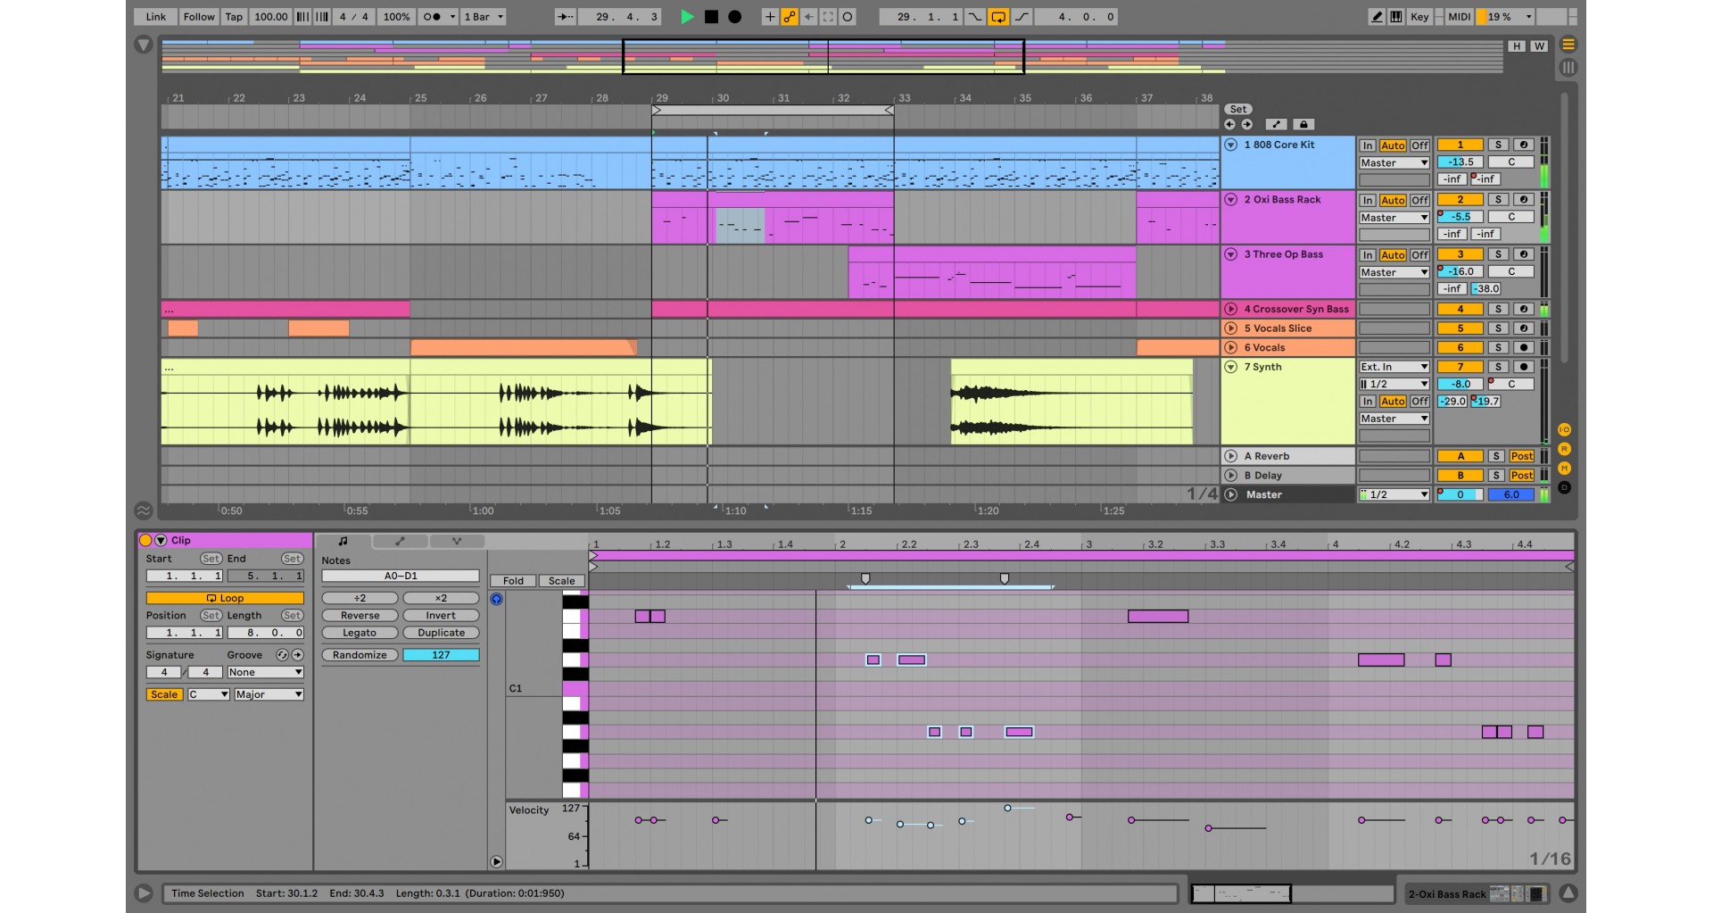Show the browser with the triangle button
The width and height of the screenshot is (1713, 913).
pos(143,44)
